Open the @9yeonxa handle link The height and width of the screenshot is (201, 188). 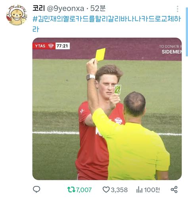coord(65,9)
